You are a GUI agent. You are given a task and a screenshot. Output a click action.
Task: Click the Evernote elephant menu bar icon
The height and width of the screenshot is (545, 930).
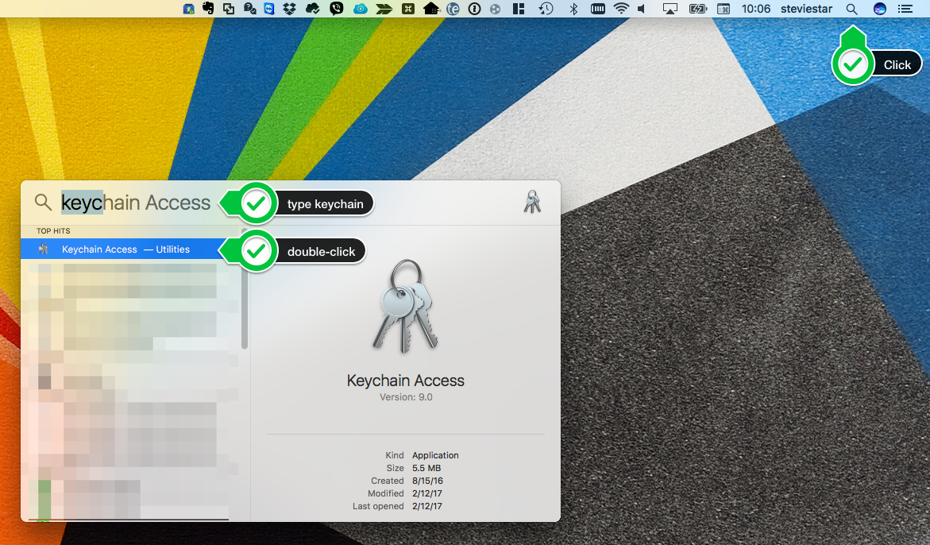(x=208, y=8)
